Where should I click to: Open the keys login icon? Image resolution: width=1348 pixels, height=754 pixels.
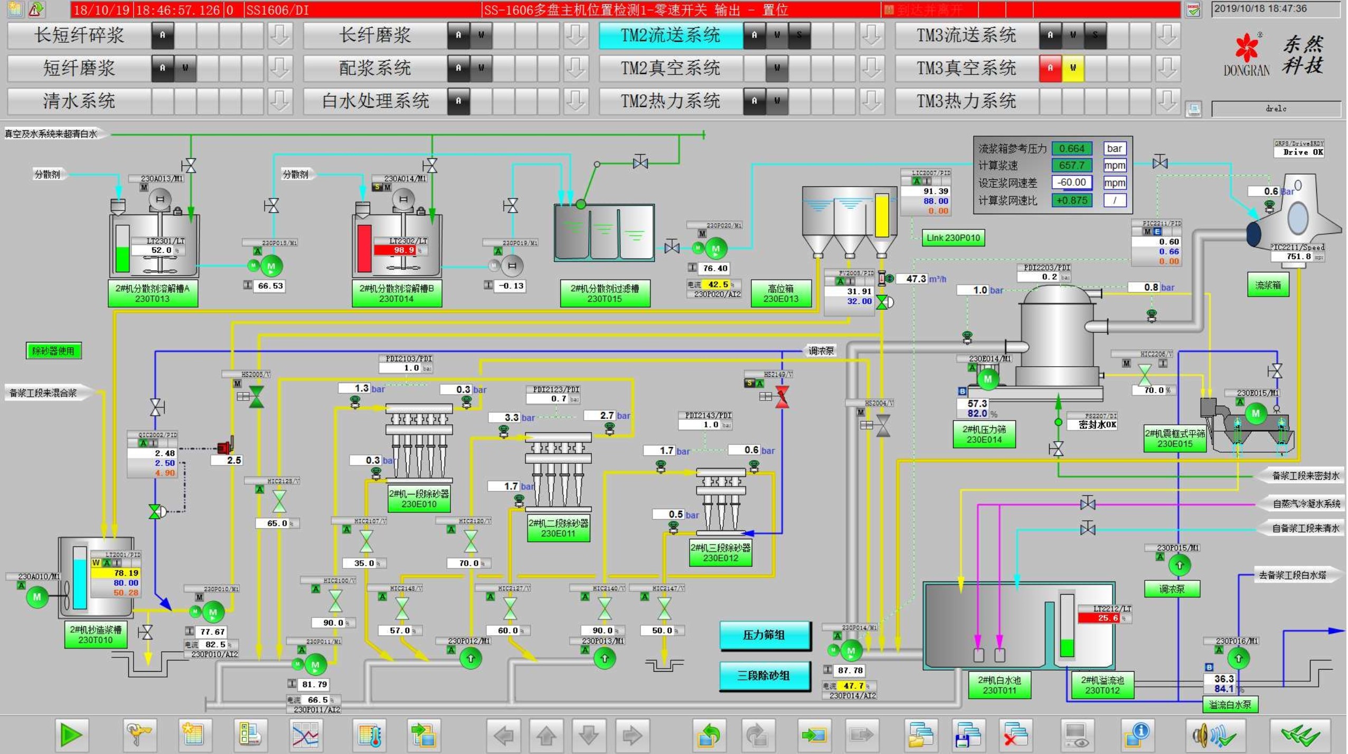[139, 735]
